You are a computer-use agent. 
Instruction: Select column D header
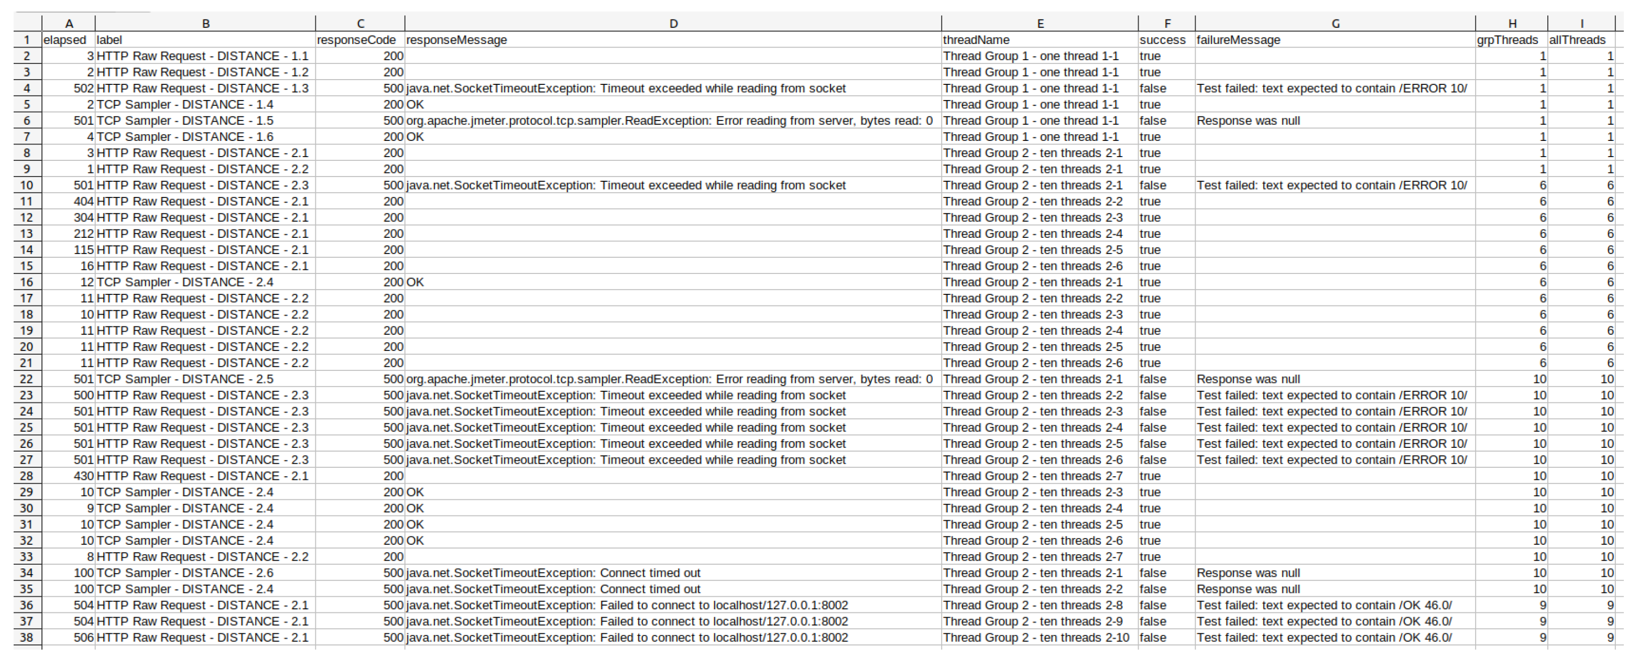(x=673, y=24)
